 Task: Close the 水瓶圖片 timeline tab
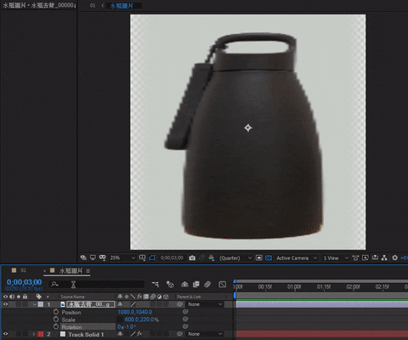pyautogui.click(x=45, y=271)
